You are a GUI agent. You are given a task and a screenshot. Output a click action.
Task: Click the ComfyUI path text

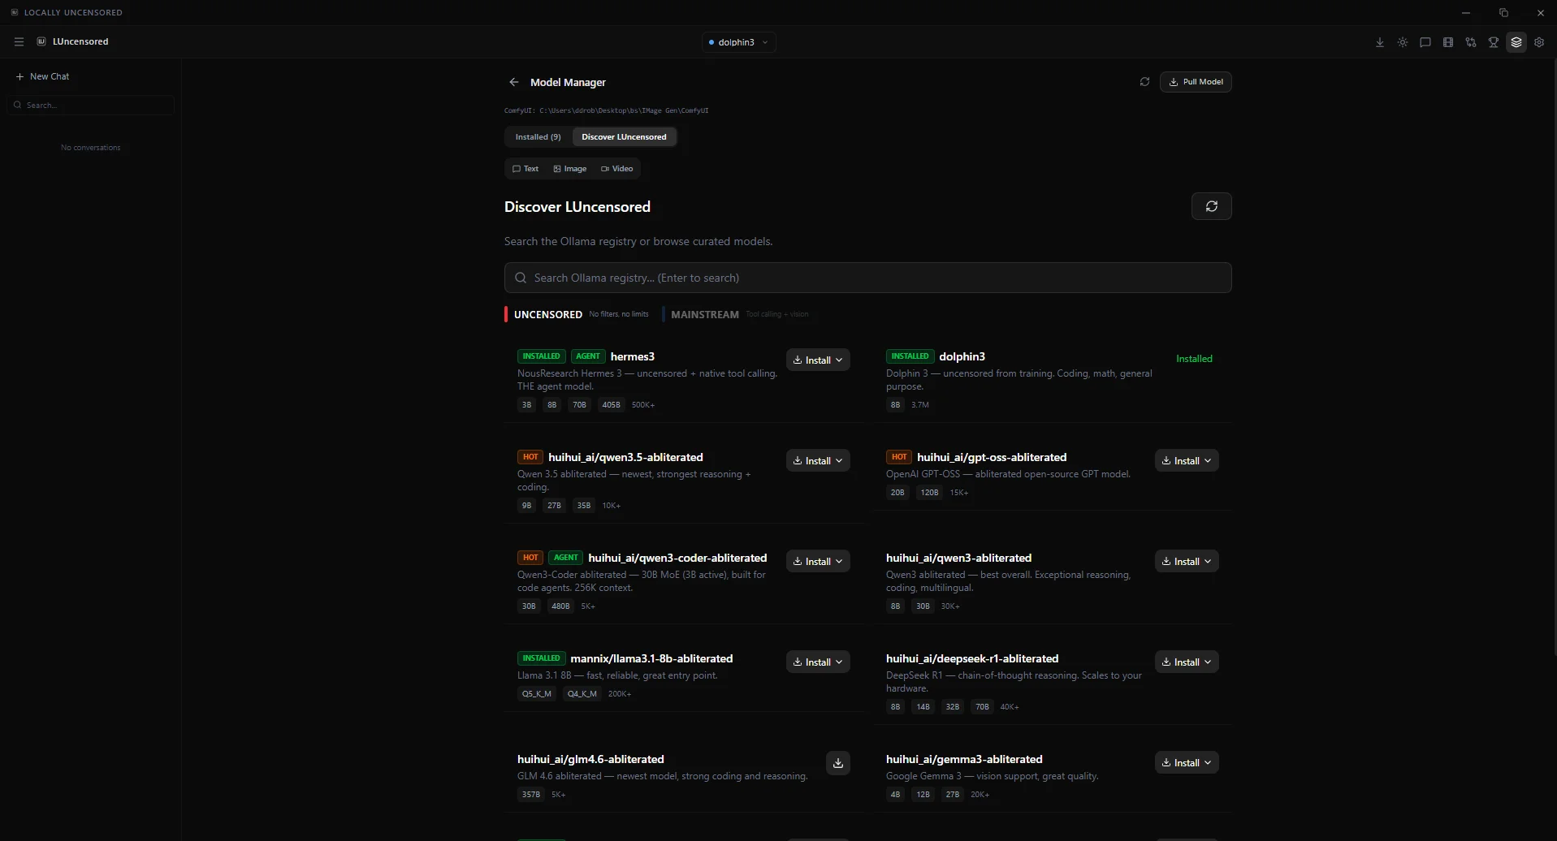click(x=607, y=110)
